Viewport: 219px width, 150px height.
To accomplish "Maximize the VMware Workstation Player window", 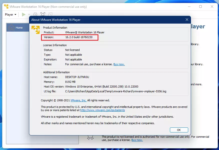I will (200, 7).
